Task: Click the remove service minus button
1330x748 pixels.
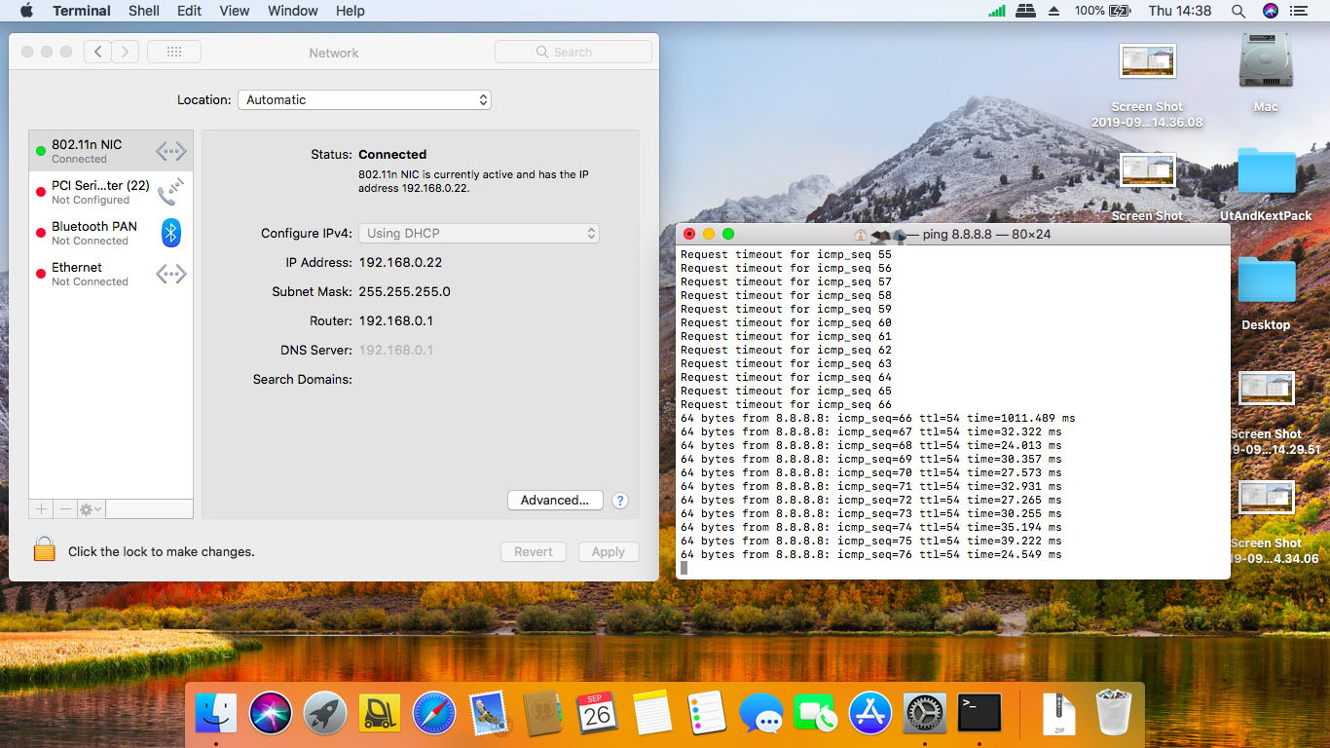Action: pos(65,509)
